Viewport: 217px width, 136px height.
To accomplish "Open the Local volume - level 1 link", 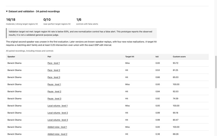I will [57, 106].
